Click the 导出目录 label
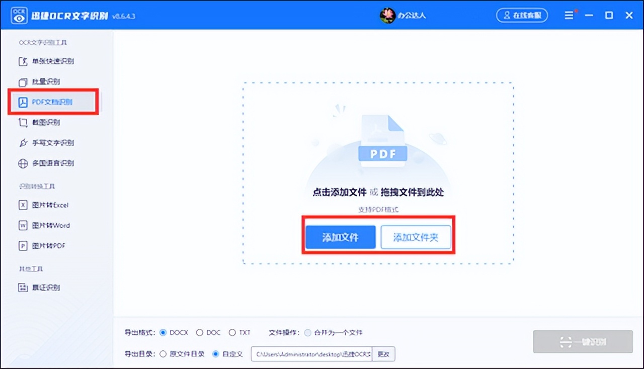This screenshot has height=369, width=644. click(139, 354)
